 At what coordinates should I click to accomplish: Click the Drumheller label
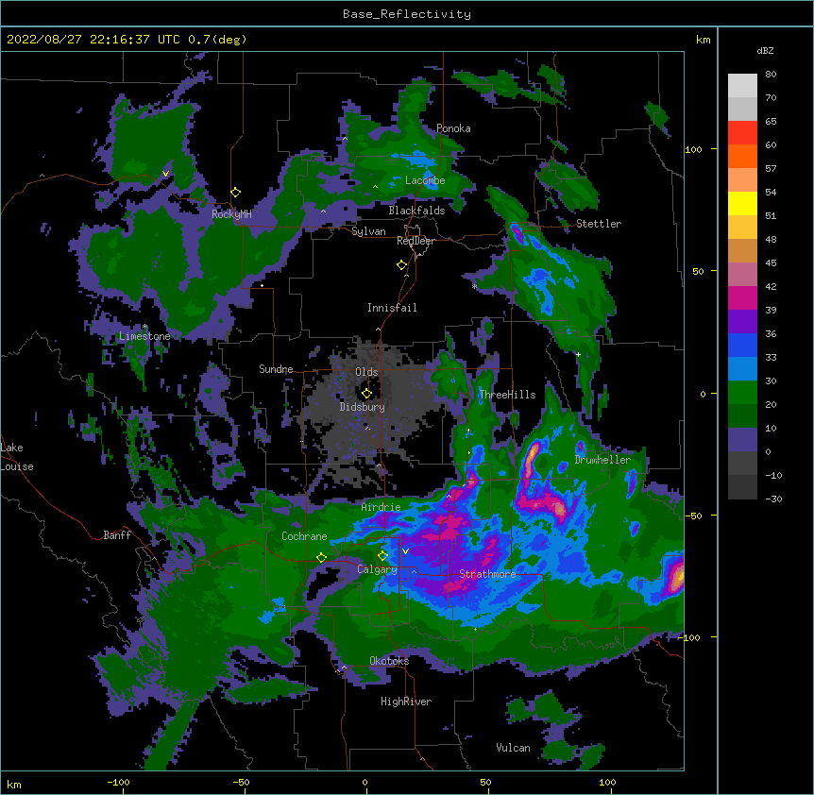tap(602, 460)
